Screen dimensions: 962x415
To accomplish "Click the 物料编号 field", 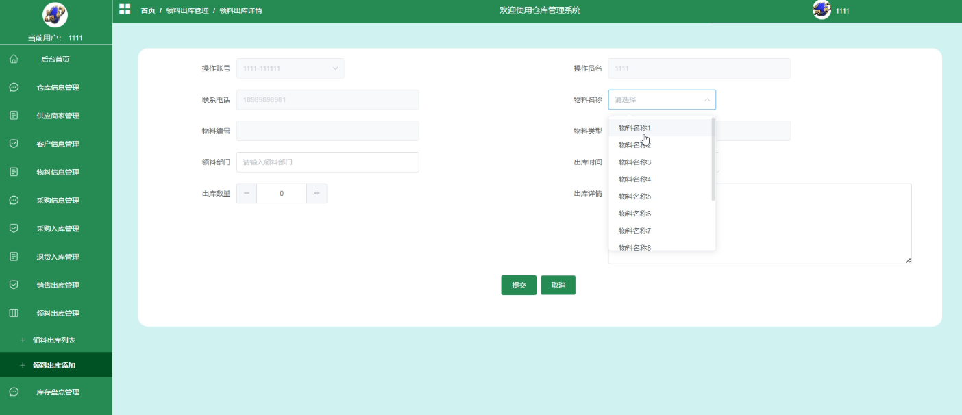I will [328, 131].
